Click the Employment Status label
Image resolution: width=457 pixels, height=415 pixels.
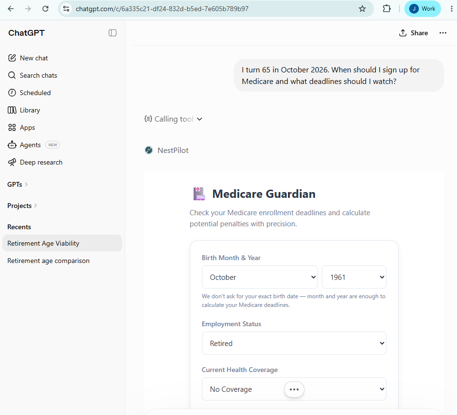point(231,324)
